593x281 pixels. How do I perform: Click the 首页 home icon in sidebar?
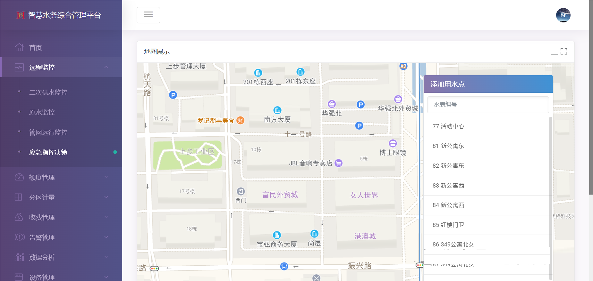(19, 47)
